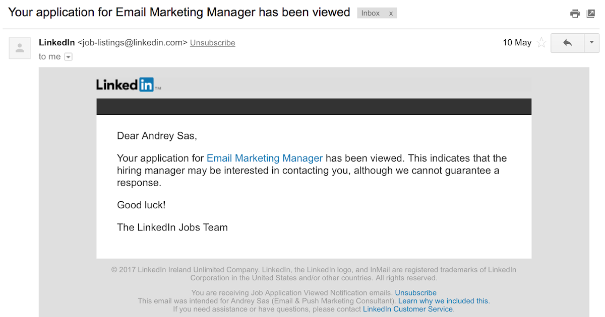Open the Email Marketing Manager job link
The image size is (605, 317).
click(265, 158)
